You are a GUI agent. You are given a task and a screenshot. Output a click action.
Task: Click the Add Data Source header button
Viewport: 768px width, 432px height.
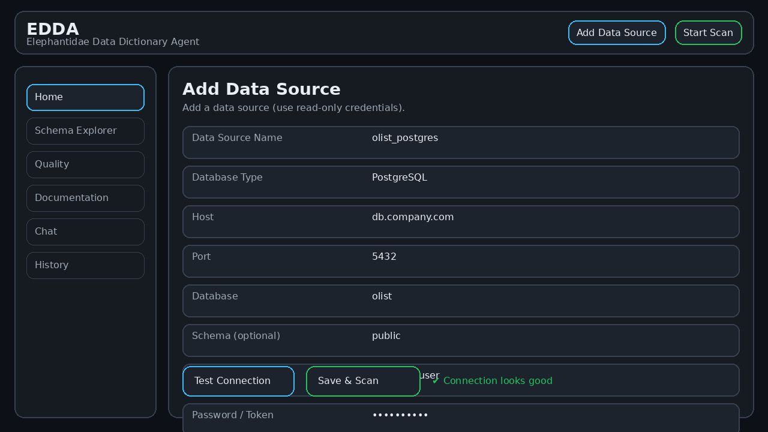[617, 32]
